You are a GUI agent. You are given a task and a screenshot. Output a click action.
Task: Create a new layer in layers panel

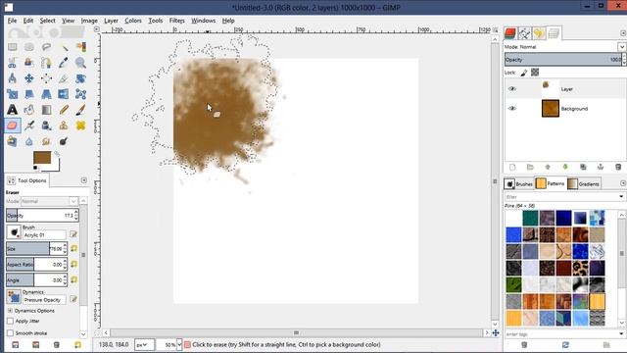pyautogui.click(x=512, y=167)
